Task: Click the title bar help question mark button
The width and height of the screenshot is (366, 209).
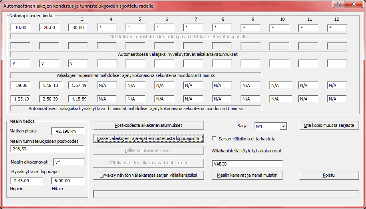Action: (339, 4)
